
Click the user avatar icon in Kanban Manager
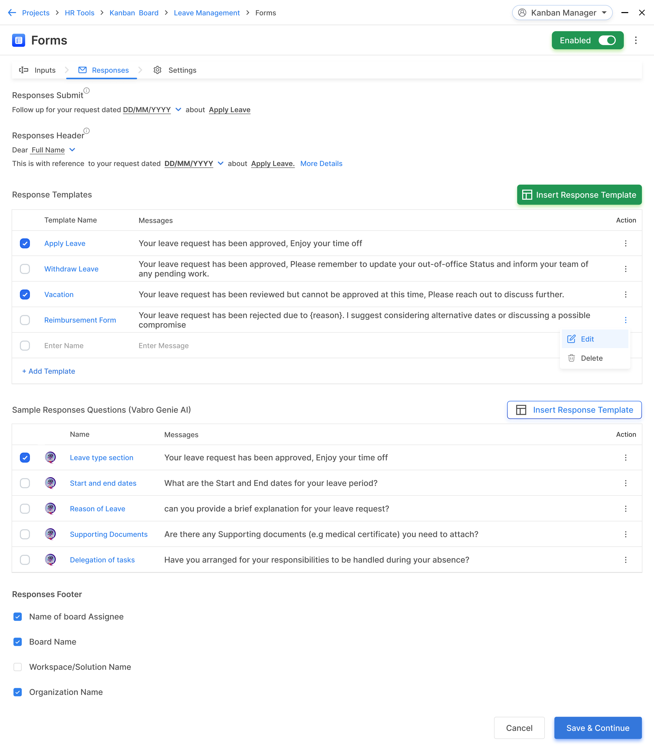522,13
